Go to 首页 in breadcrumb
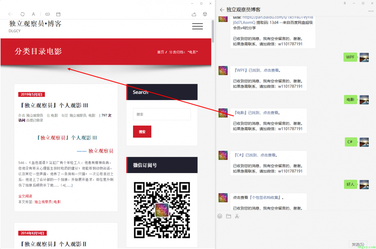The width and height of the screenshot is (376, 249). [161, 52]
